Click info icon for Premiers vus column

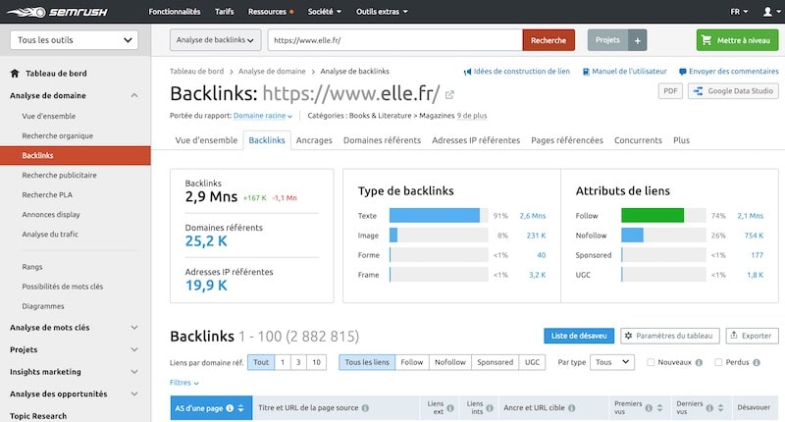click(649, 408)
